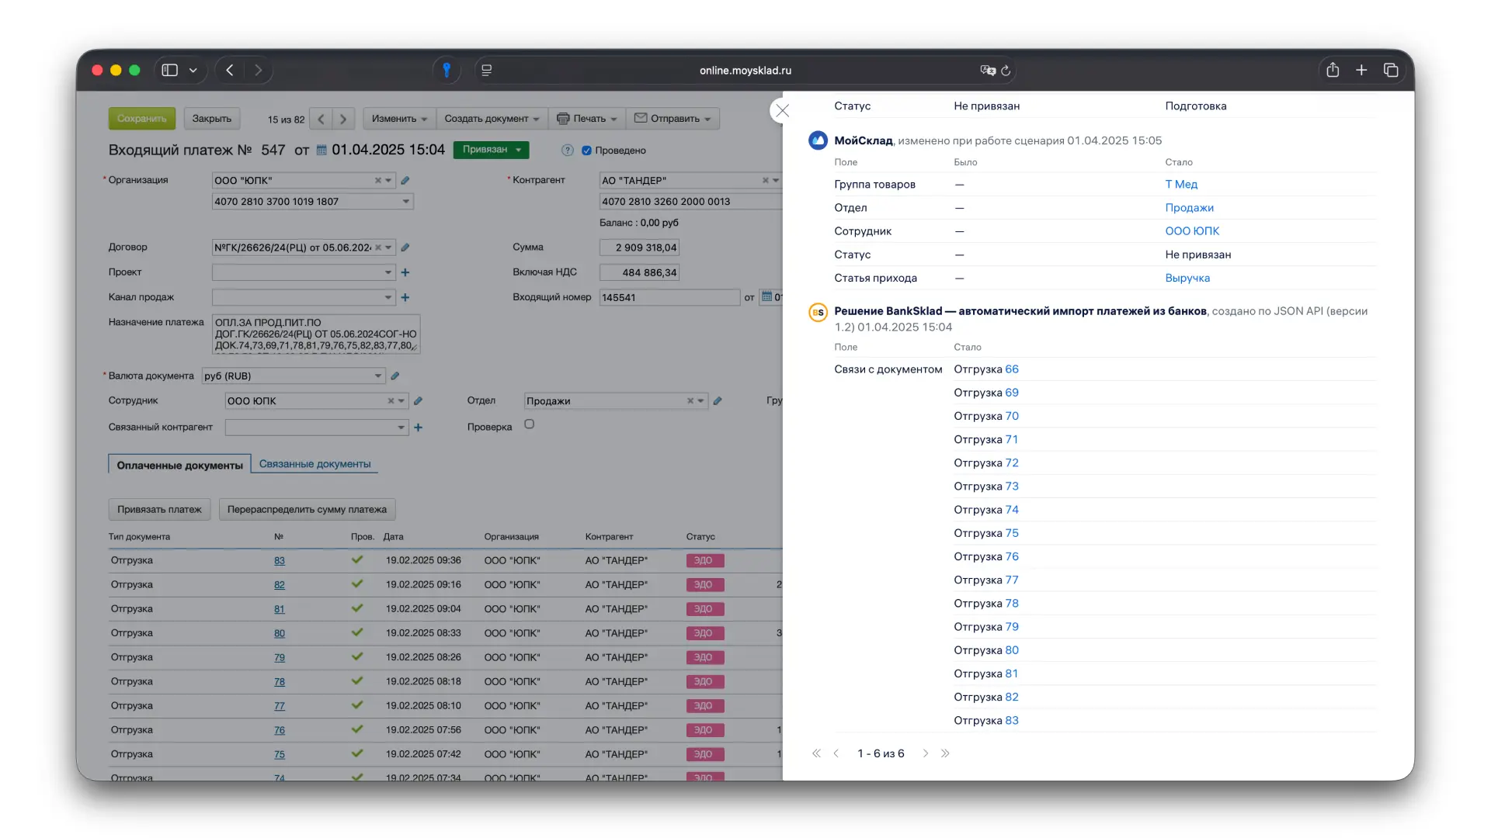The width and height of the screenshot is (1491, 838).
Task: Select the Оплаченные документы tab
Action: click(x=179, y=465)
